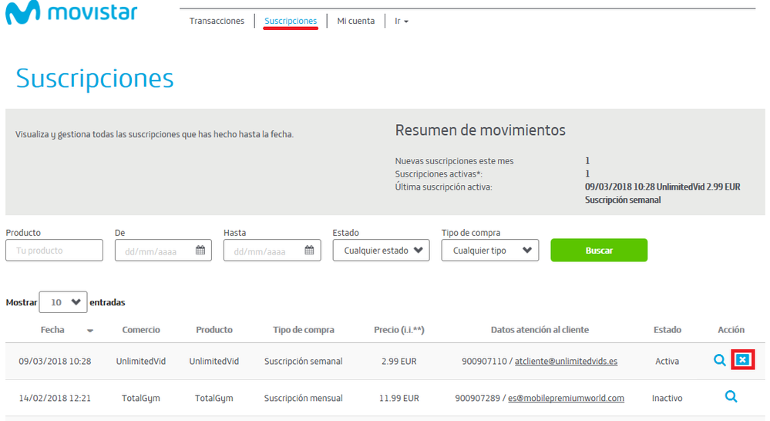Screen dimensions: 770x421
Task: Focus the Producto text field
Action: click(54, 251)
